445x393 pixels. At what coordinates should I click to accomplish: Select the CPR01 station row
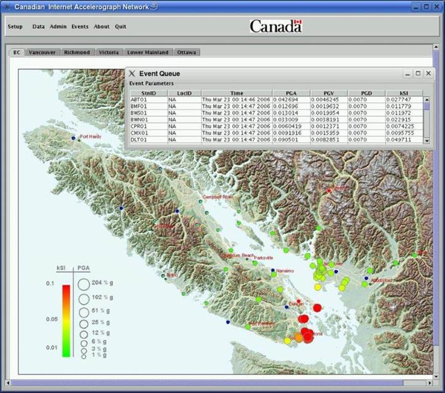point(277,126)
